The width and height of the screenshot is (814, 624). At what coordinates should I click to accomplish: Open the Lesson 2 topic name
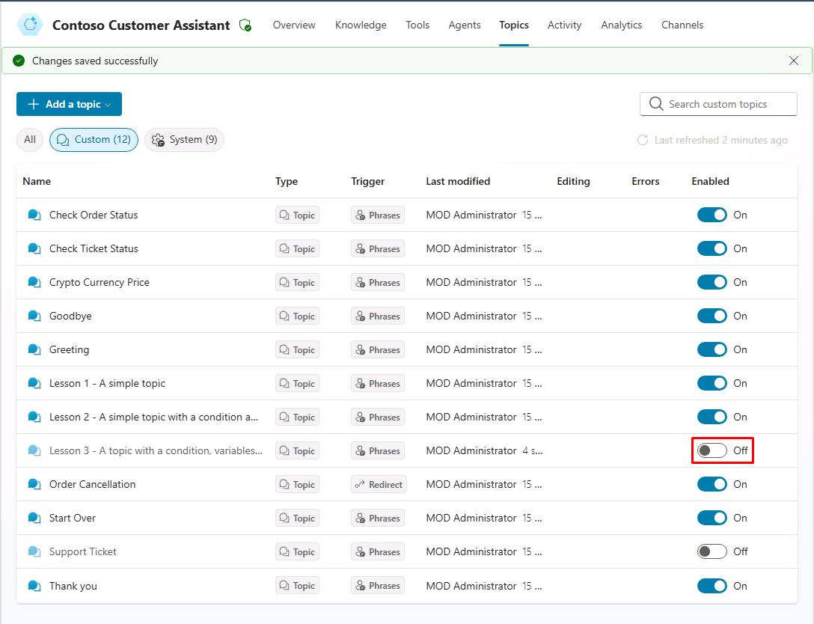pyautogui.click(x=153, y=417)
